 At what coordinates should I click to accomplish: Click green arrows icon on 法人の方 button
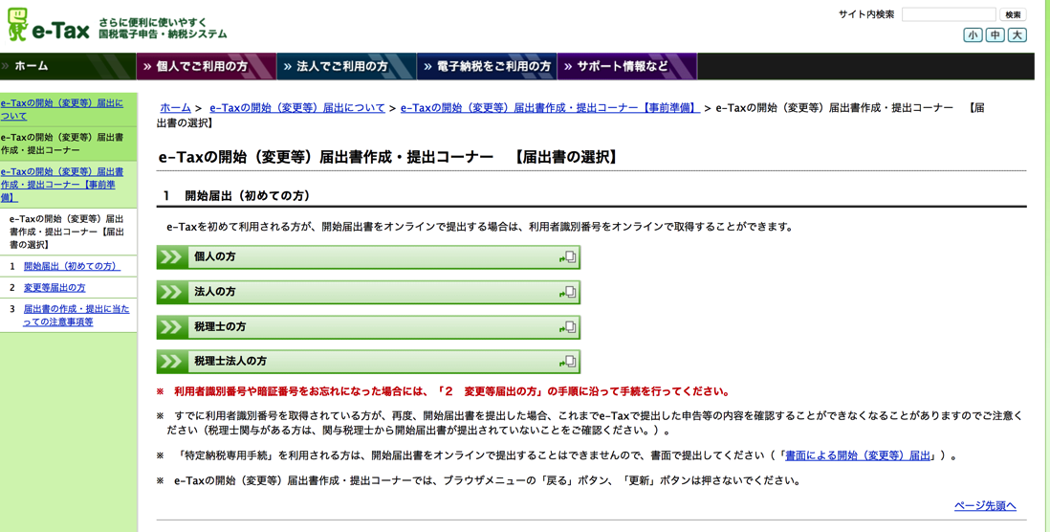pyautogui.click(x=171, y=292)
